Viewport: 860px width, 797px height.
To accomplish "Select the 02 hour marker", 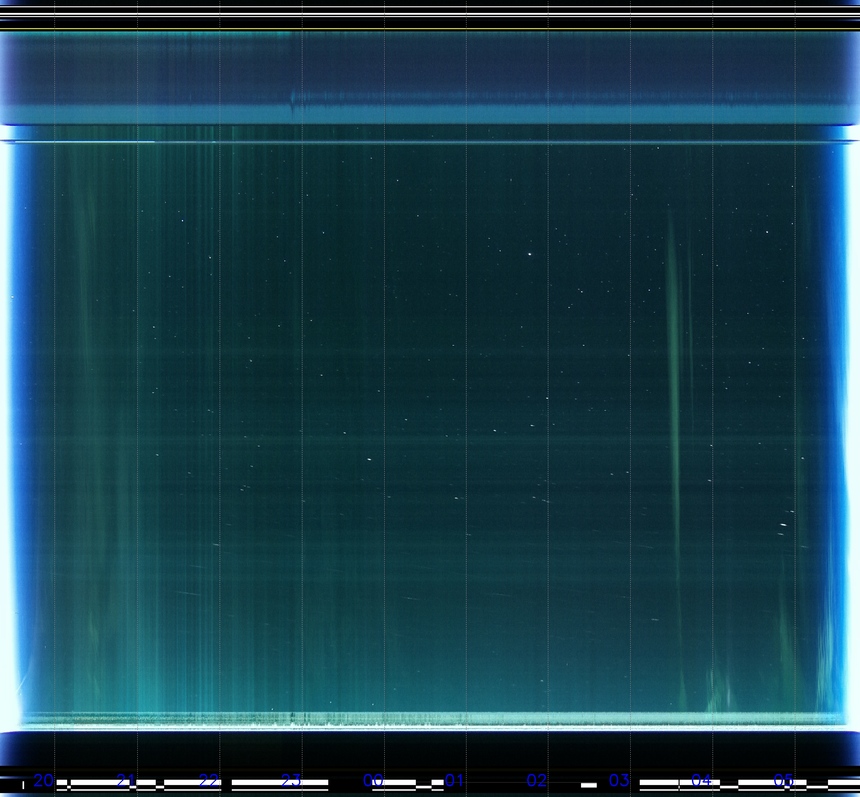I will [536, 780].
